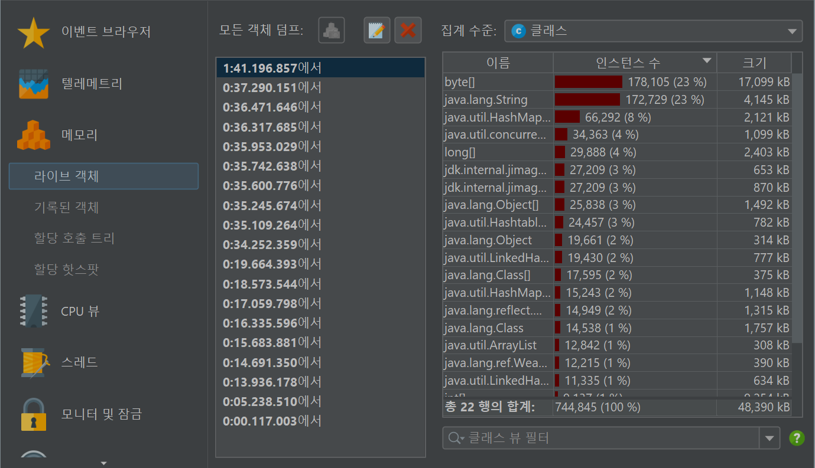Viewport: 815px width, 468px height.
Task: Expand the class filter history dropdown arrow
Action: tap(769, 438)
